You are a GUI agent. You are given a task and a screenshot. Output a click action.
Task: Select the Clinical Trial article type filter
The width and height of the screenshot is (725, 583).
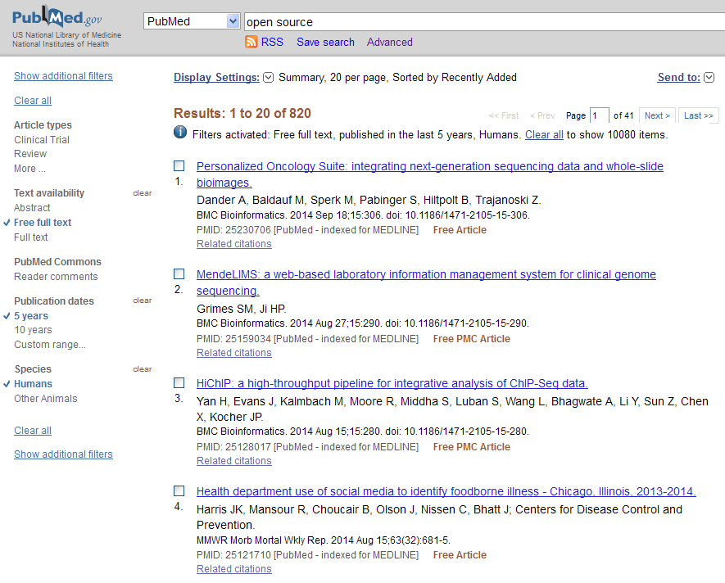coord(42,140)
